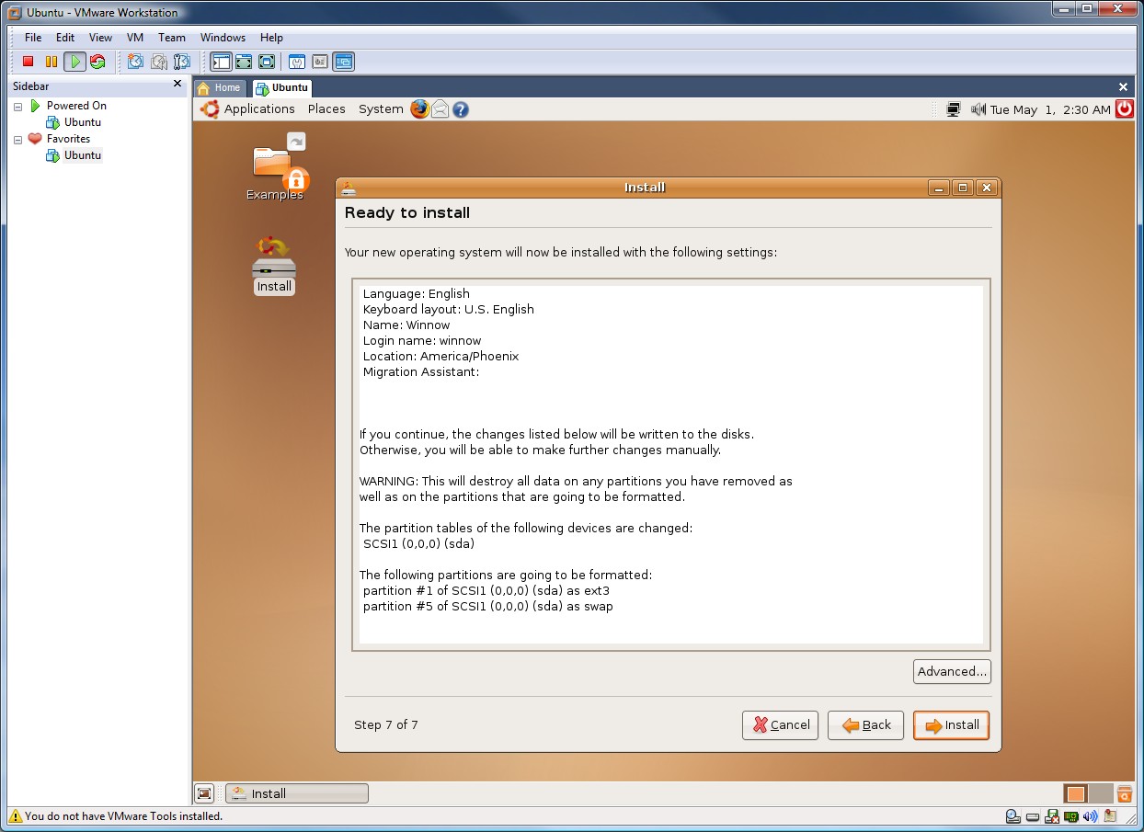Viewport: 1144px width, 832px height.
Task: Click the Show Desktop icon in bottom panel
Action: click(205, 793)
